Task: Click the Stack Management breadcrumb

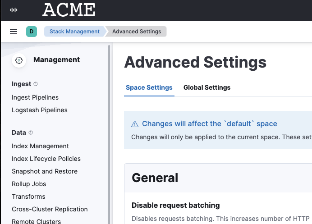Action: (74, 32)
